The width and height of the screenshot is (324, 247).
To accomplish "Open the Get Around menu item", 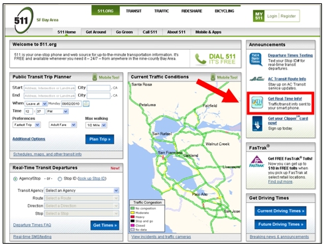I will (x=96, y=32).
